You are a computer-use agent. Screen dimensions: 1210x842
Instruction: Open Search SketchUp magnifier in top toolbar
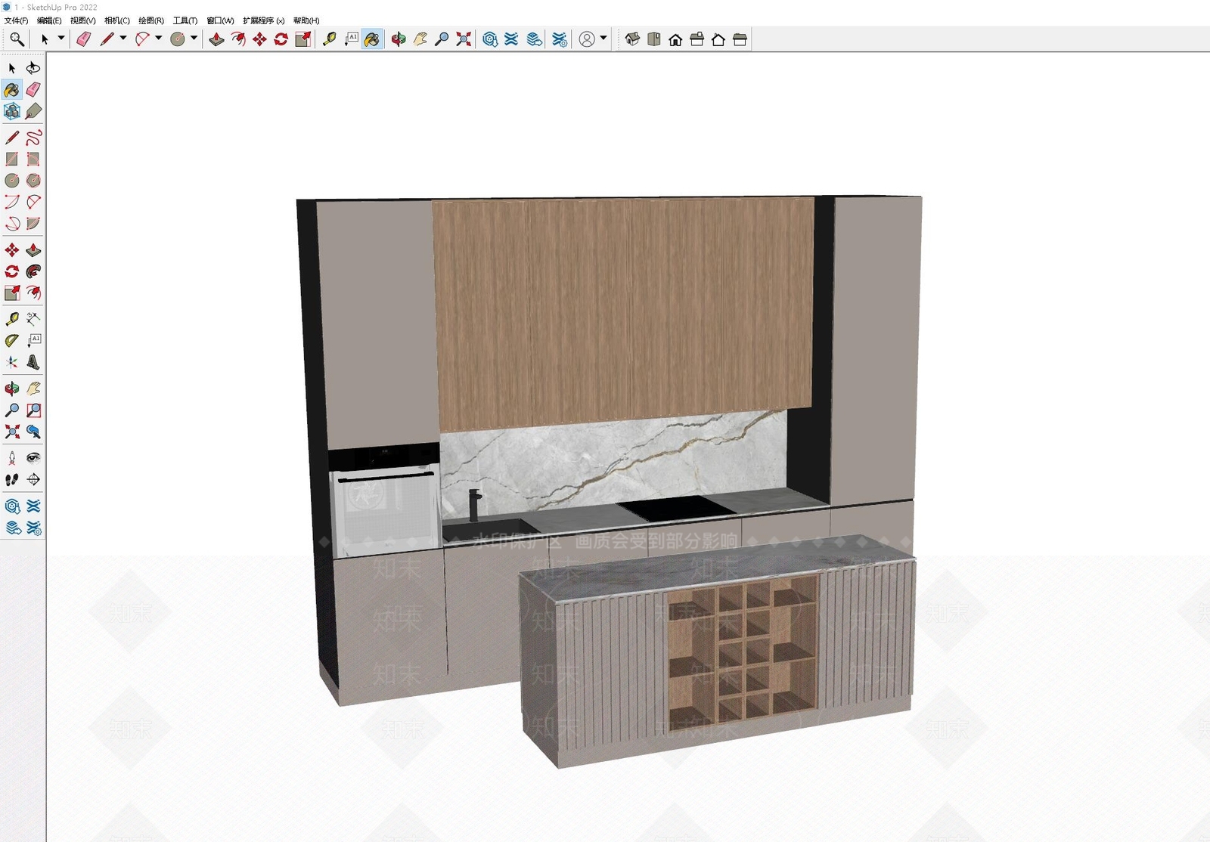tap(17, 39)
